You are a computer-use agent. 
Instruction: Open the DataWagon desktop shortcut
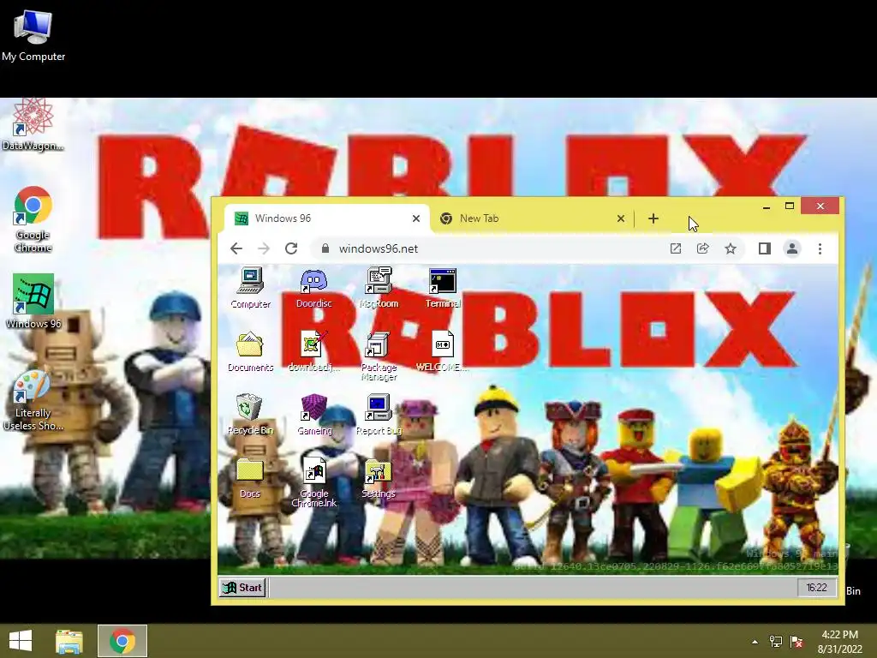33,124
